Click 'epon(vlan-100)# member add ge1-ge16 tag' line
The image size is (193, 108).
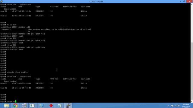pos(23,34)
